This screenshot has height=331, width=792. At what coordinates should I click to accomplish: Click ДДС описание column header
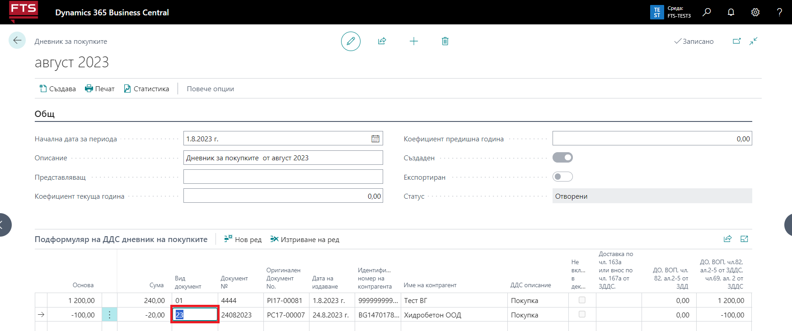coord(530,285)
